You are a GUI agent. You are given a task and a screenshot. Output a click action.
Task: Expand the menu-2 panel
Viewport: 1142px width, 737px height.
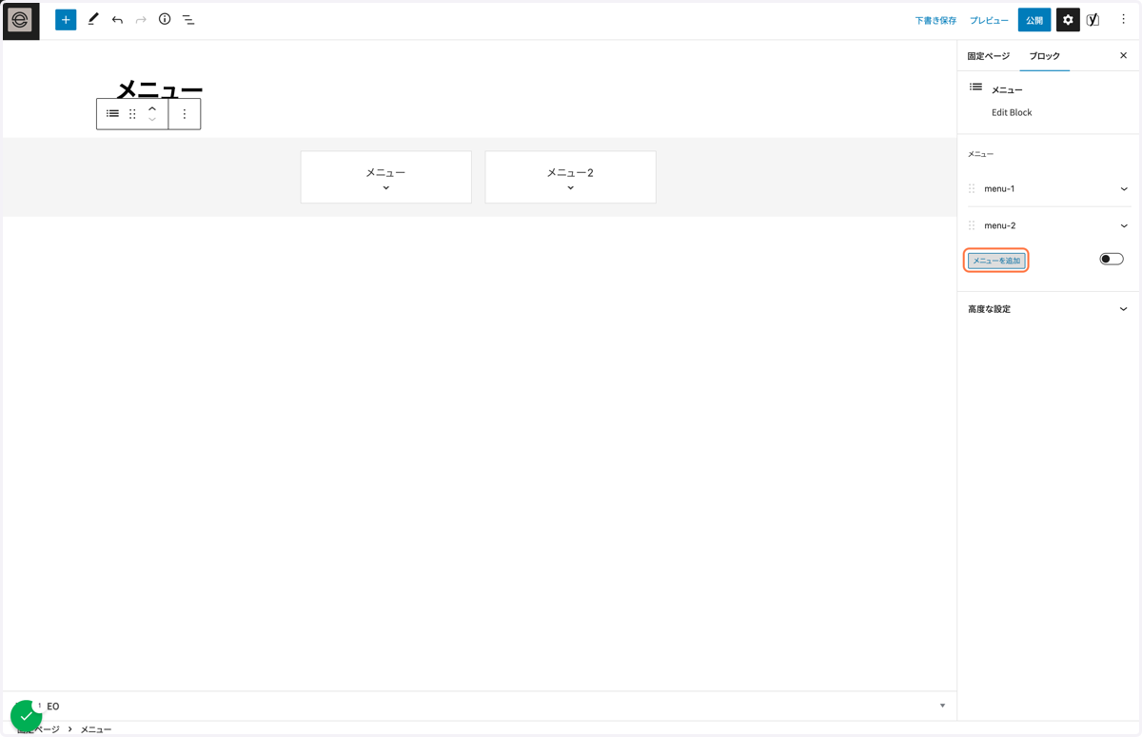1124,225
